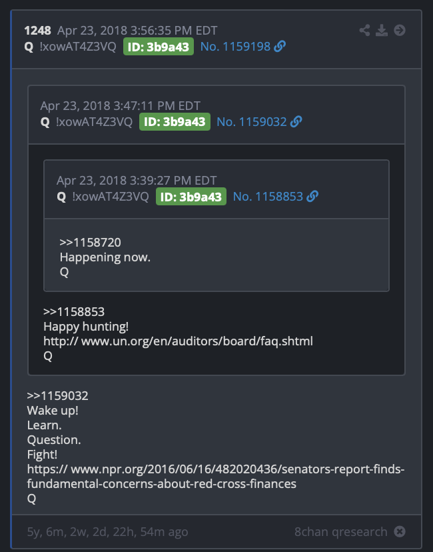The image size is (433, 552).
Task: Open the npr.org red cross finances URL
Action: tap(216, 476)
